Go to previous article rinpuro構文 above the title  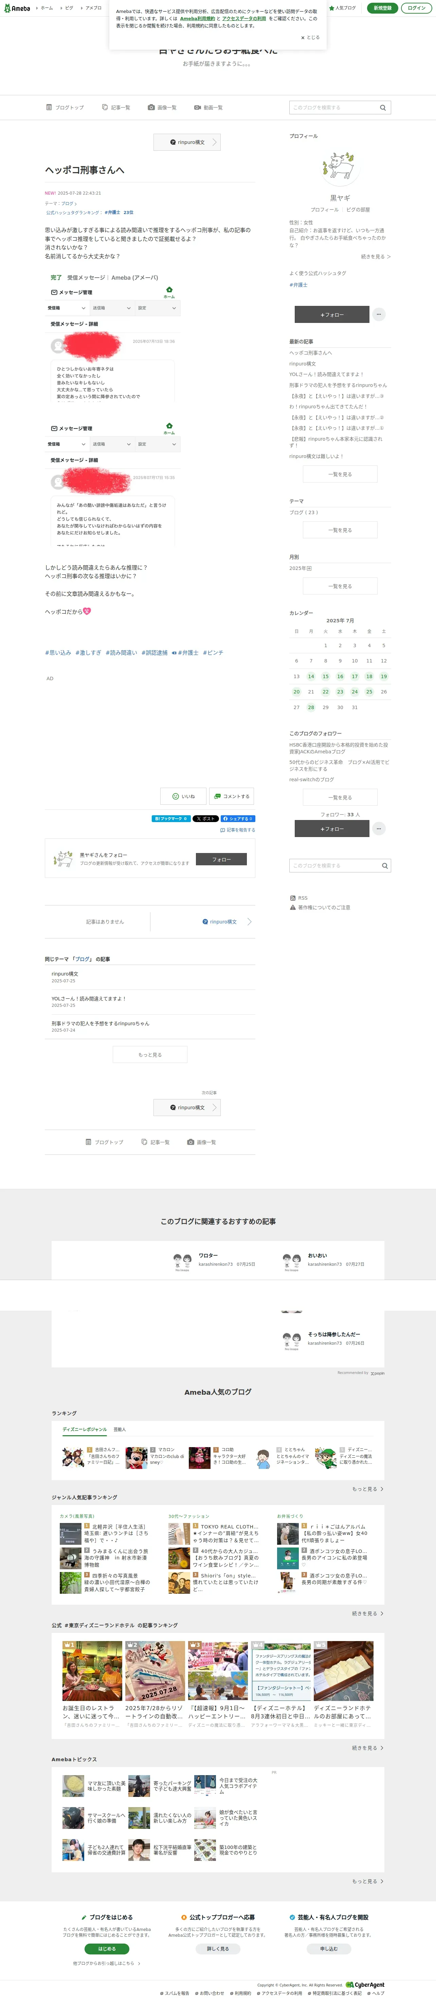(187, 142)
